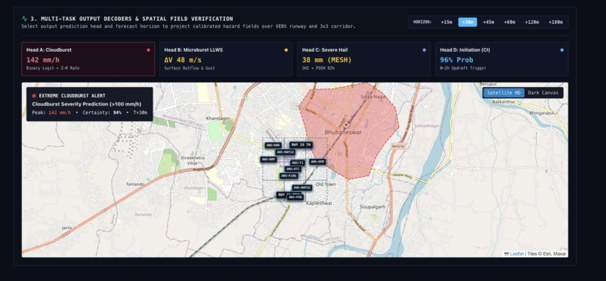This screenshot has height=281, width=606.
Task: Click the "Bhubaneswar" city label on map
Action: click(343, 132)
